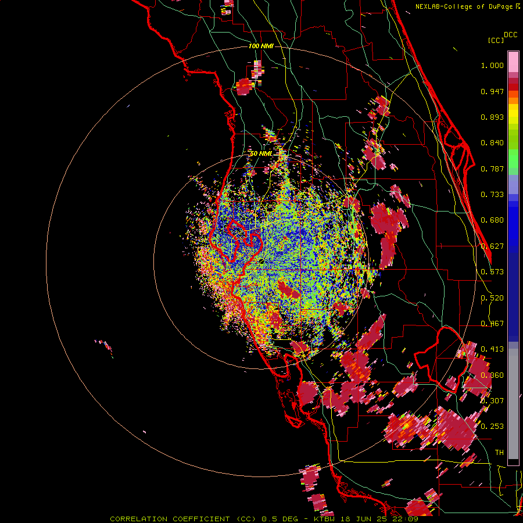Pick the gray band of color scale
The image size is (523, 523).
pos(513,404)
